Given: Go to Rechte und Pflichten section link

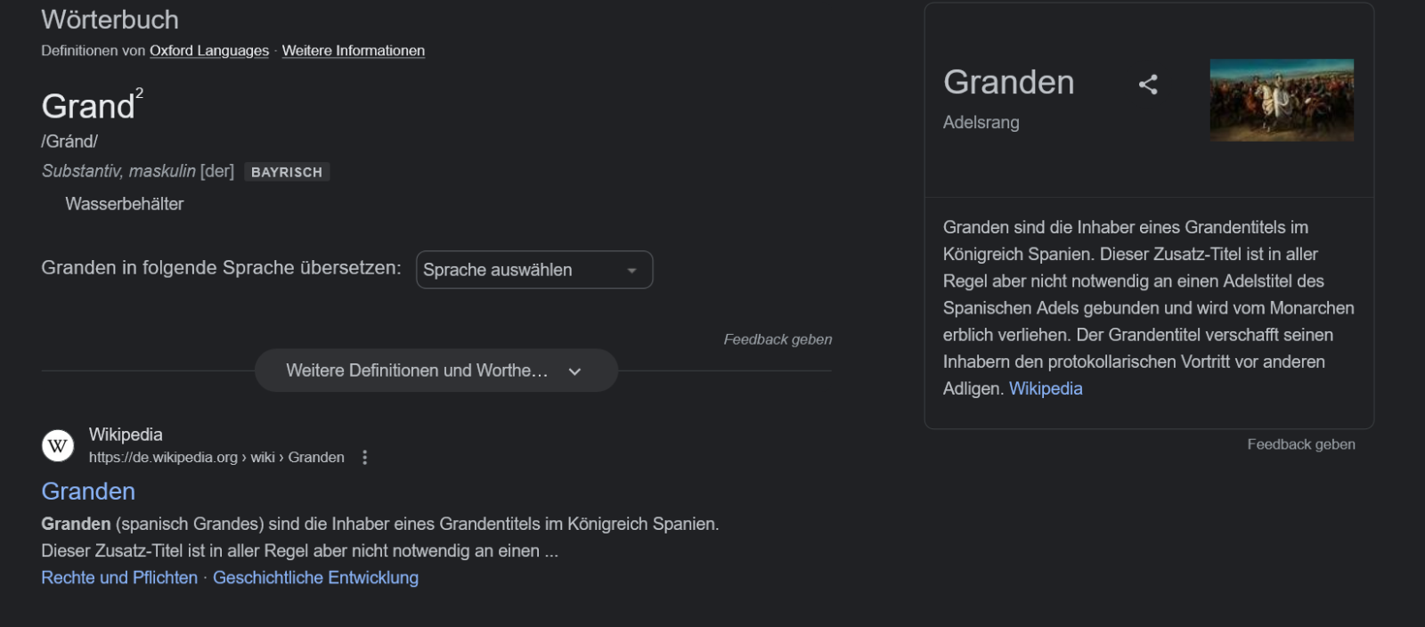Looking at the screenshot, I should click(x=119, y=578).
